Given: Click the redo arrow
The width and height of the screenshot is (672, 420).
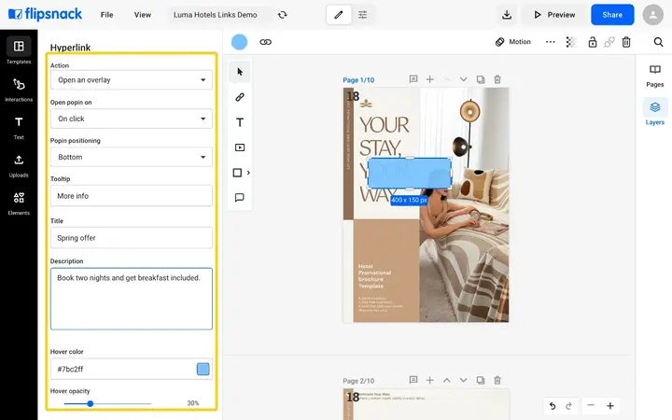Looking at the screenshot, I should (x=568, y=406).
